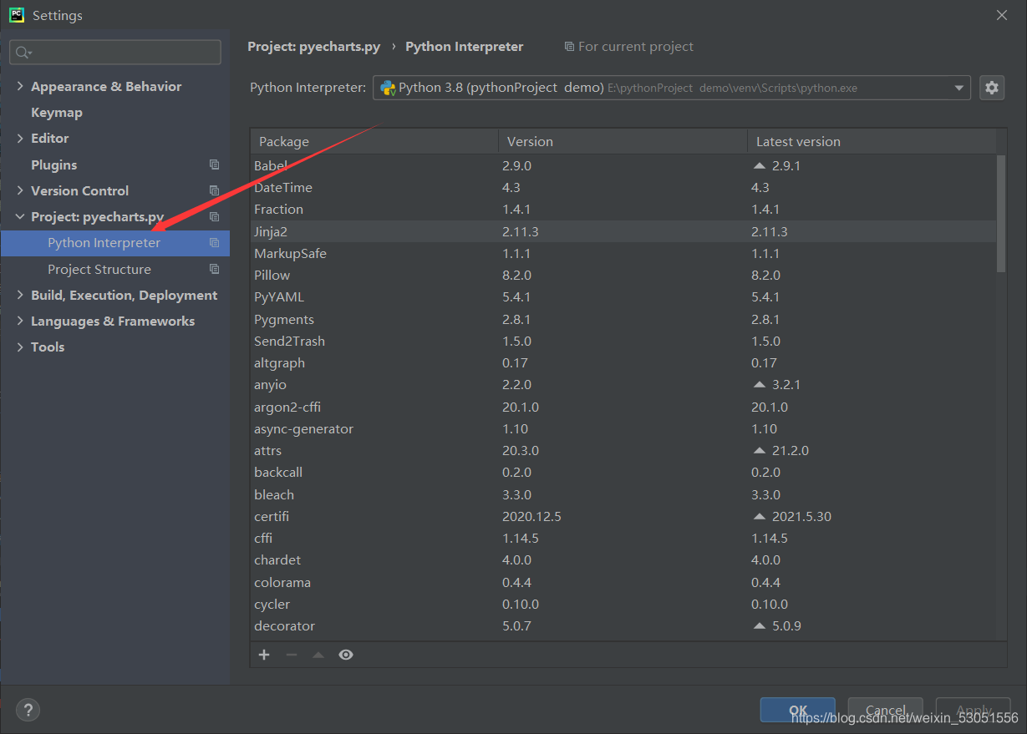Click the interpreter settings gear icon
Viewport: 1027px width, 734px height.
[992, 88]
